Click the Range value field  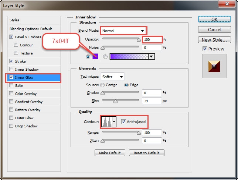[152, 133]
